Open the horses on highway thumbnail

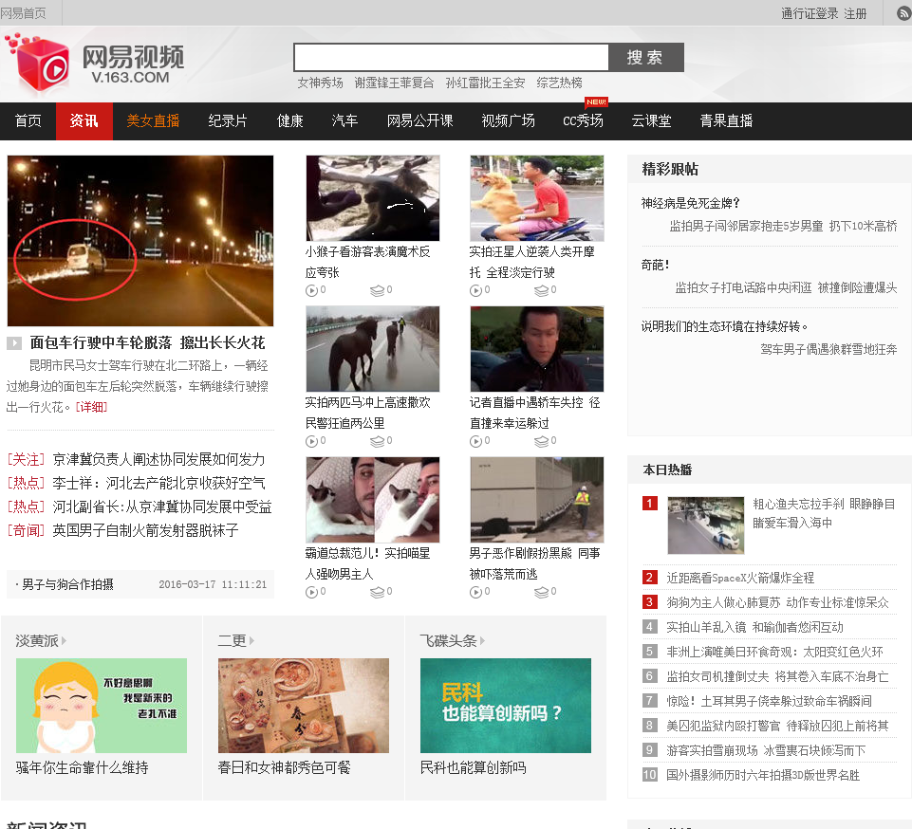coord(373,349)
